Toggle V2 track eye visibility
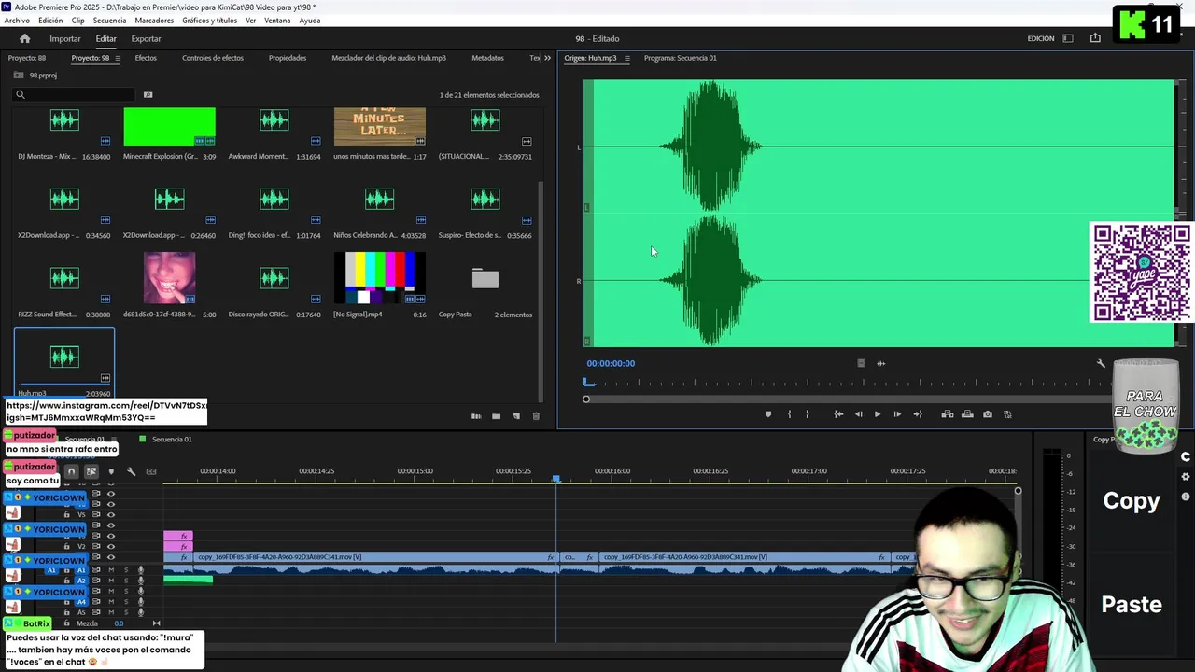The image size is (1195, 672). point(111,546)
